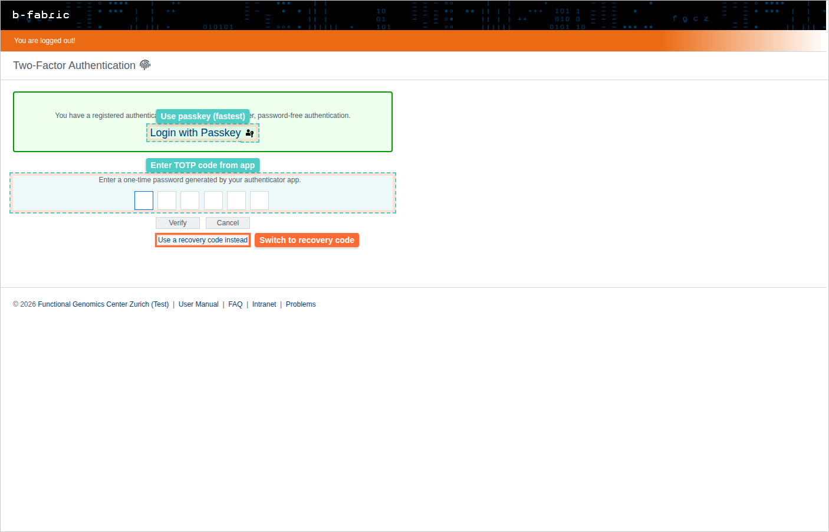The image size is (829, 532).
Task: Click the fgcz logo in top banner
Action: [690, 18]
